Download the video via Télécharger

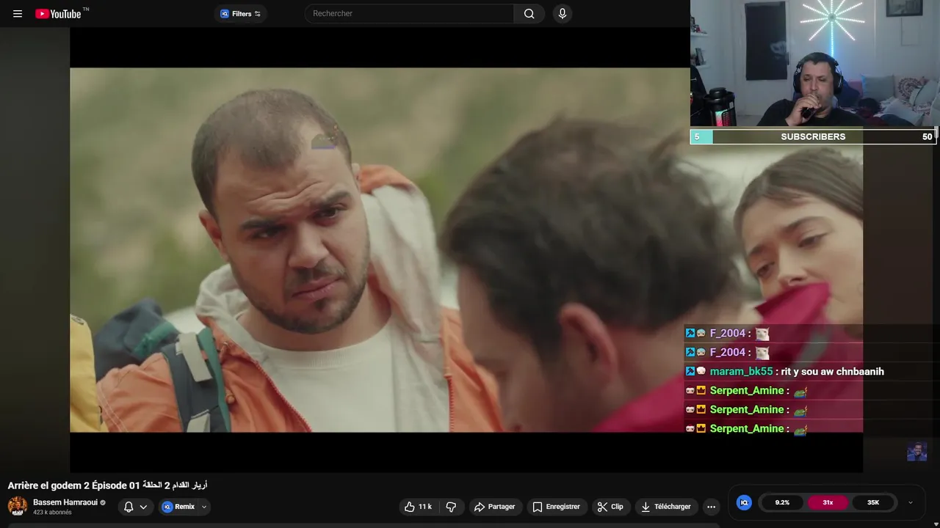[666, 507]
